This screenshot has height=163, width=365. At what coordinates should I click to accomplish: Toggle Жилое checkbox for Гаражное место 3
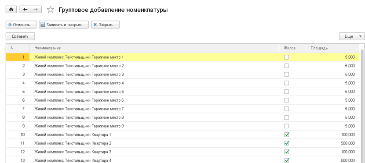tap(287, 74)
